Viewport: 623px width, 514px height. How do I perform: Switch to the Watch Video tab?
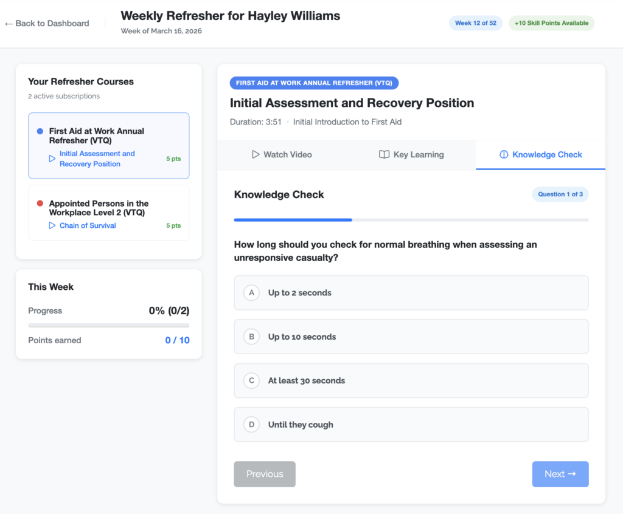tap(282, 154)
